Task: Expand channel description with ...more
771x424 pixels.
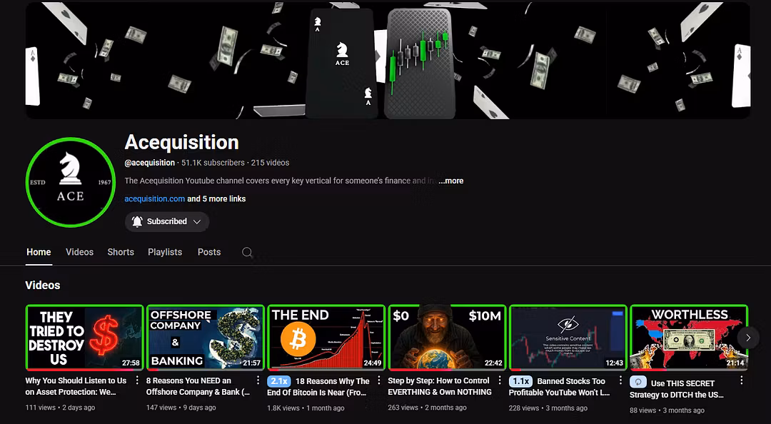Action: (x=451, y=181)
